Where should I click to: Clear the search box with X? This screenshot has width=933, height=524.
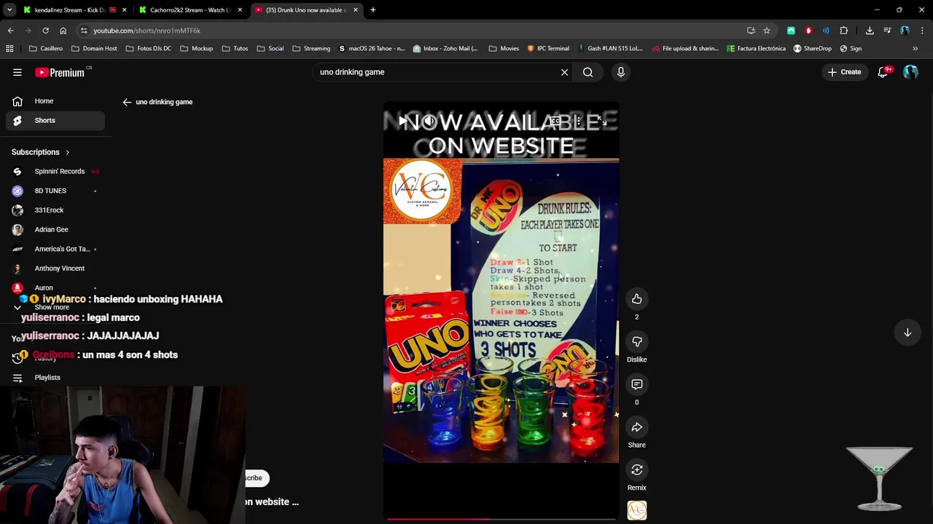(x=564, y=72)
